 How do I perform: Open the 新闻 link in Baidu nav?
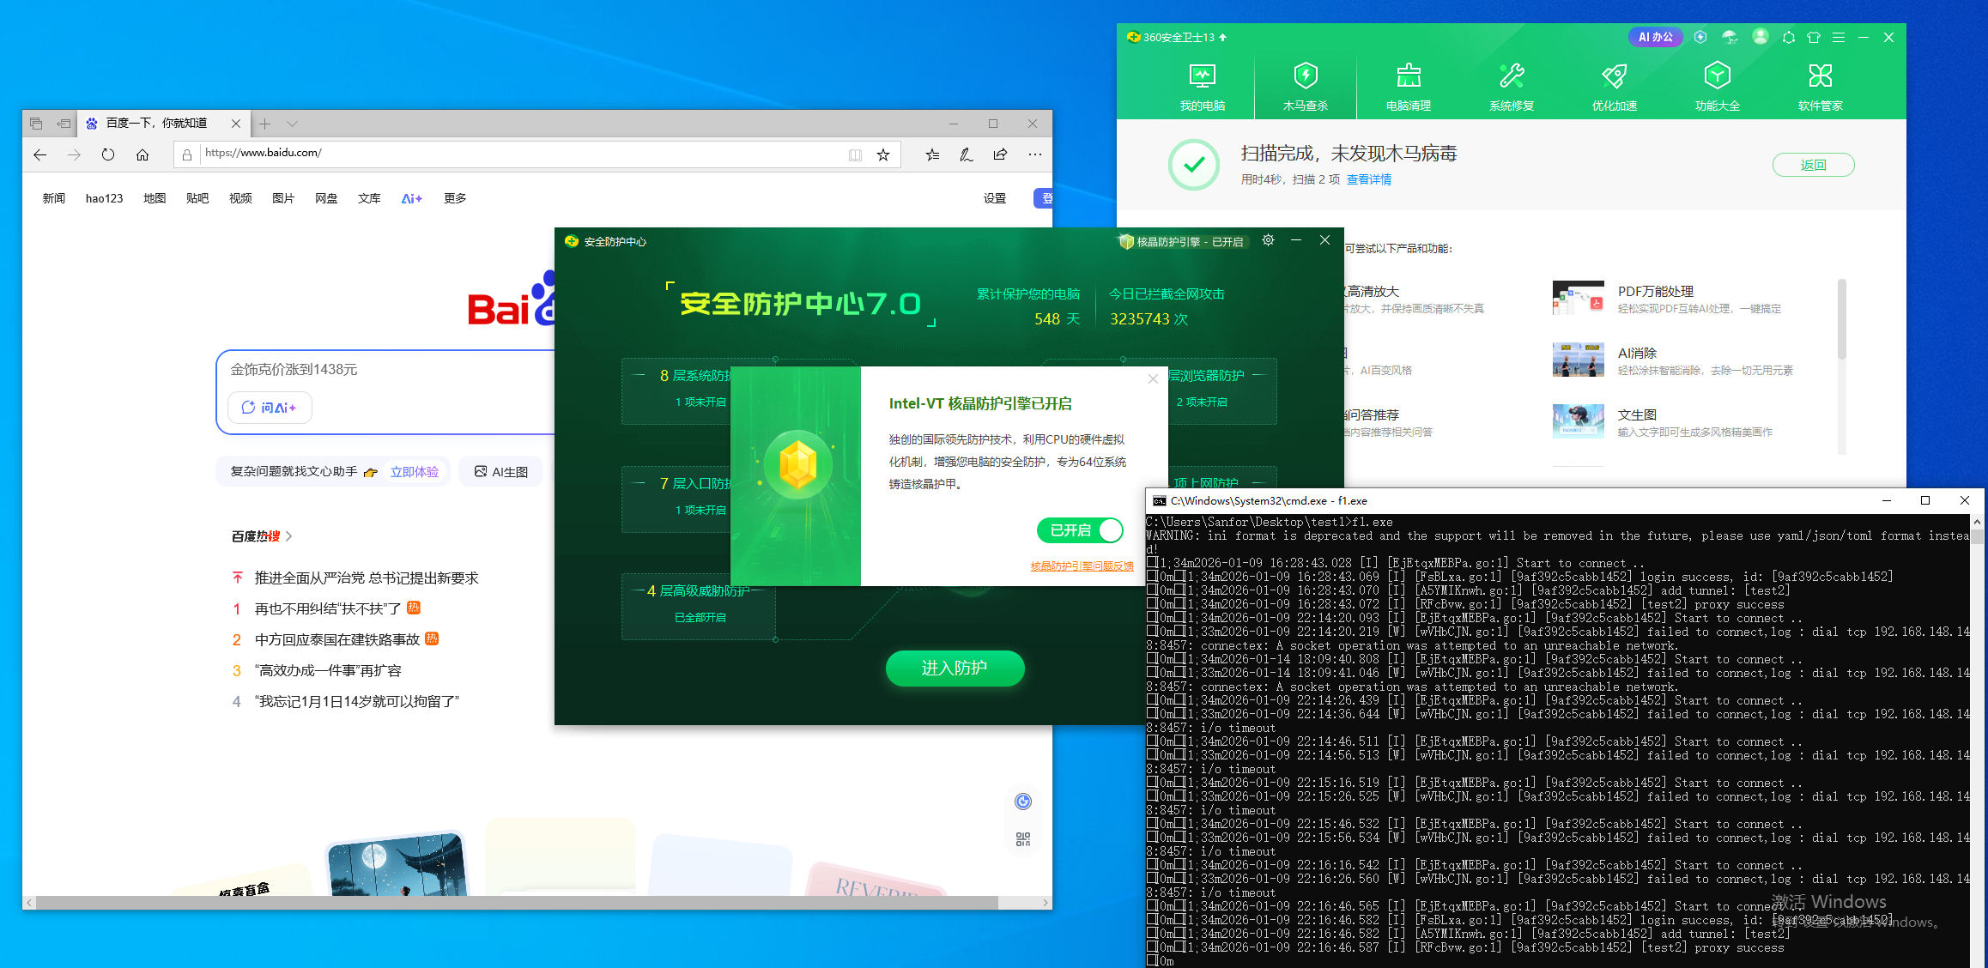coord(54,198)
